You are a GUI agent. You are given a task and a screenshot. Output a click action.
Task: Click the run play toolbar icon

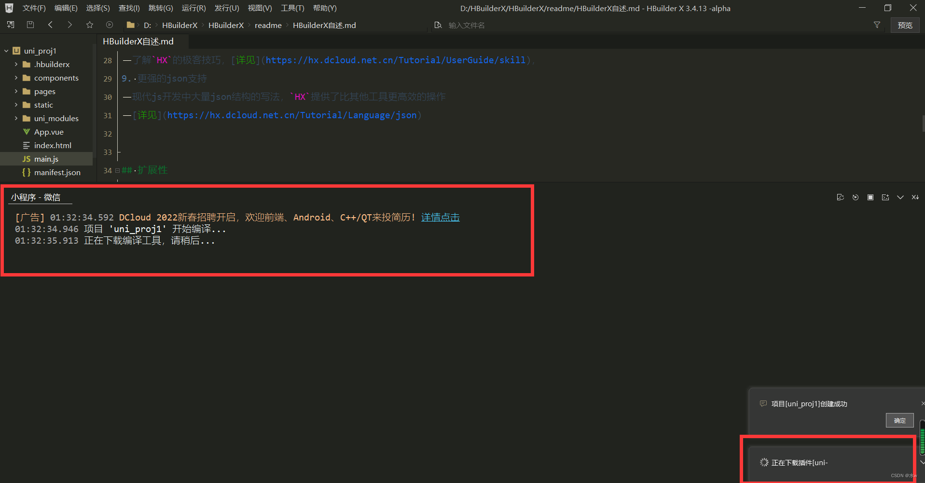coord(110,25)
